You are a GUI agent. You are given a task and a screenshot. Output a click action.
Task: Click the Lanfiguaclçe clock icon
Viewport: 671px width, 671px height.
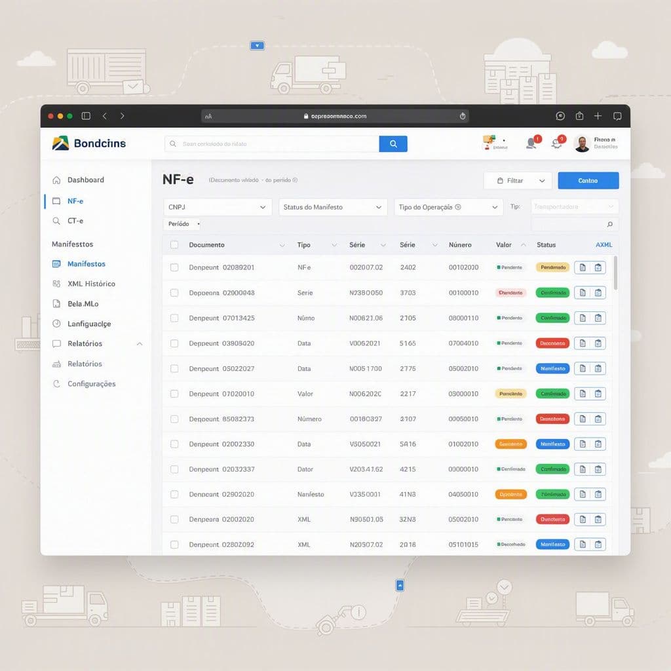point(56,324)
